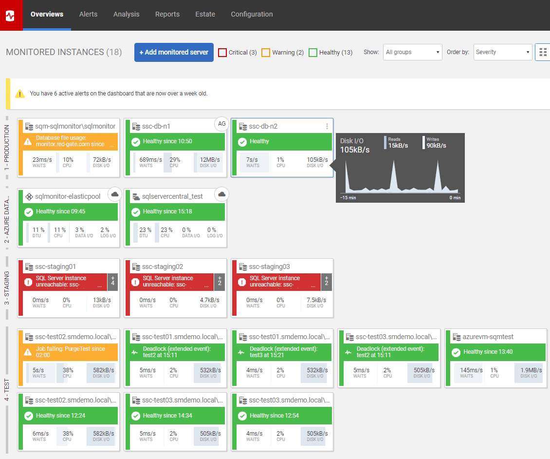
Task: Click the Add monitored server button
Action: (174, 52)
